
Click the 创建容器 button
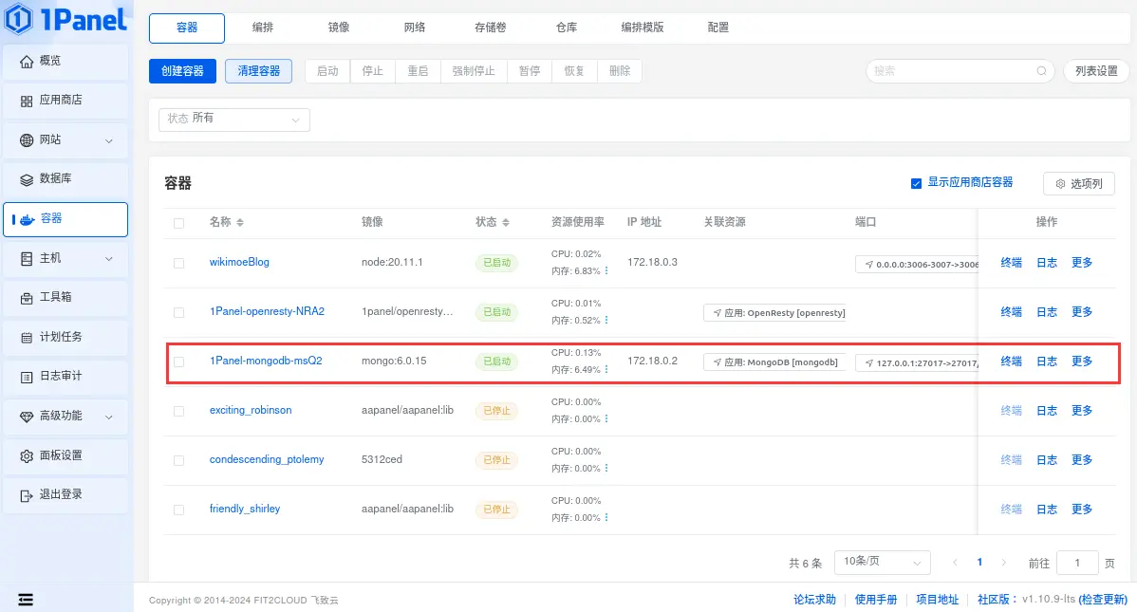(x=182, y=71)
